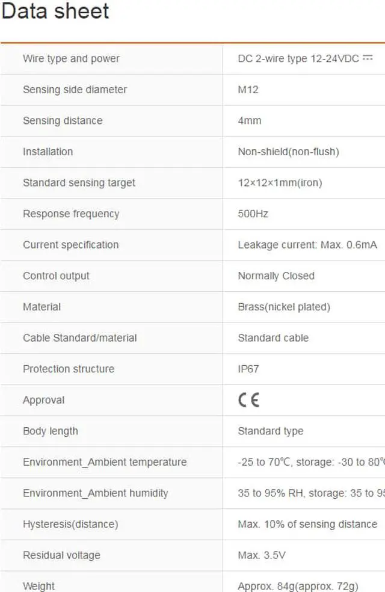
Task: Click the Hysteresis(distance) row label
Action: pyautogui.click(x=70, y=524)
